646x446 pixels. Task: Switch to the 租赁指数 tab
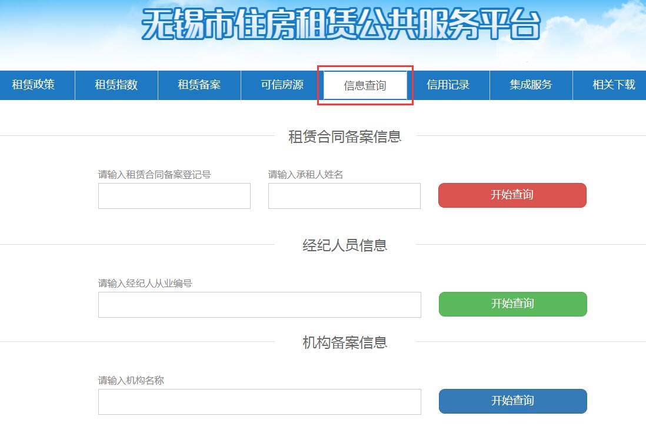pos(116,85)
